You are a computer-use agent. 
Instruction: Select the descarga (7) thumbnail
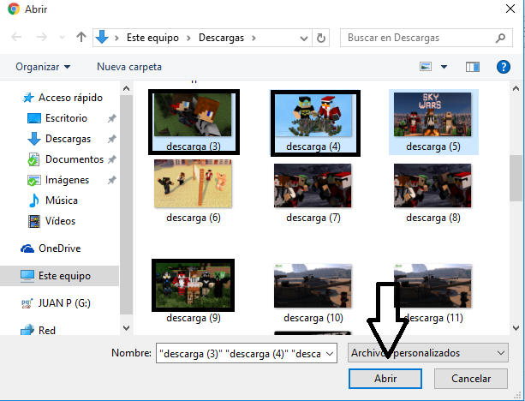313,185
